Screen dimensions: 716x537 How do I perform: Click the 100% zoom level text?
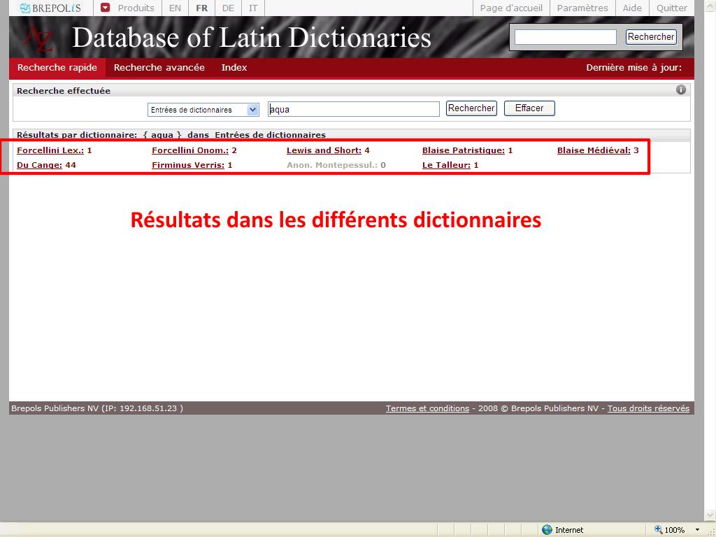675,530
